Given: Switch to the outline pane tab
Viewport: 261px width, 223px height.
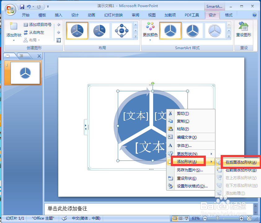Looking at the screenshot, I should pyautogui.click(x=21, y=56).
